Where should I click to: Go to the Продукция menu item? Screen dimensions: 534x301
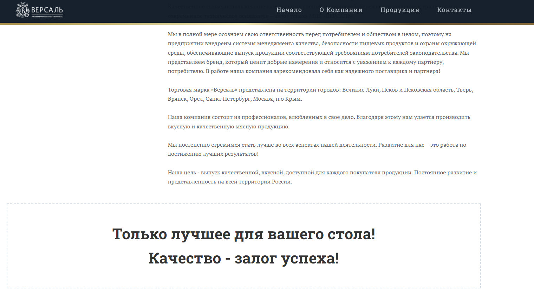[x=400, y=10]
